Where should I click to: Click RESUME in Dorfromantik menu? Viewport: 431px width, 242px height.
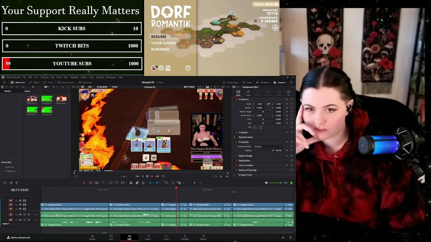159,37
